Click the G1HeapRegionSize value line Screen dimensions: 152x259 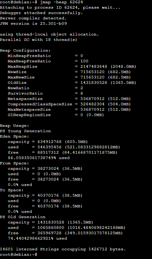56,115
